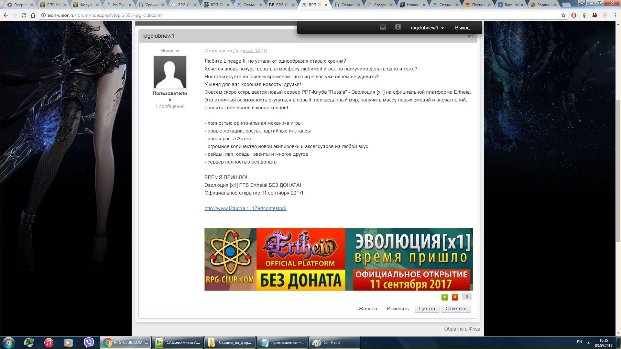Switch to the Письмо mail tab
Viewport: 621px width, 349px height.
click(x=478, y=5)
